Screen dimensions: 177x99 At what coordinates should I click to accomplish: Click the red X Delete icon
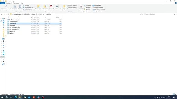click(x=51, y=6)
